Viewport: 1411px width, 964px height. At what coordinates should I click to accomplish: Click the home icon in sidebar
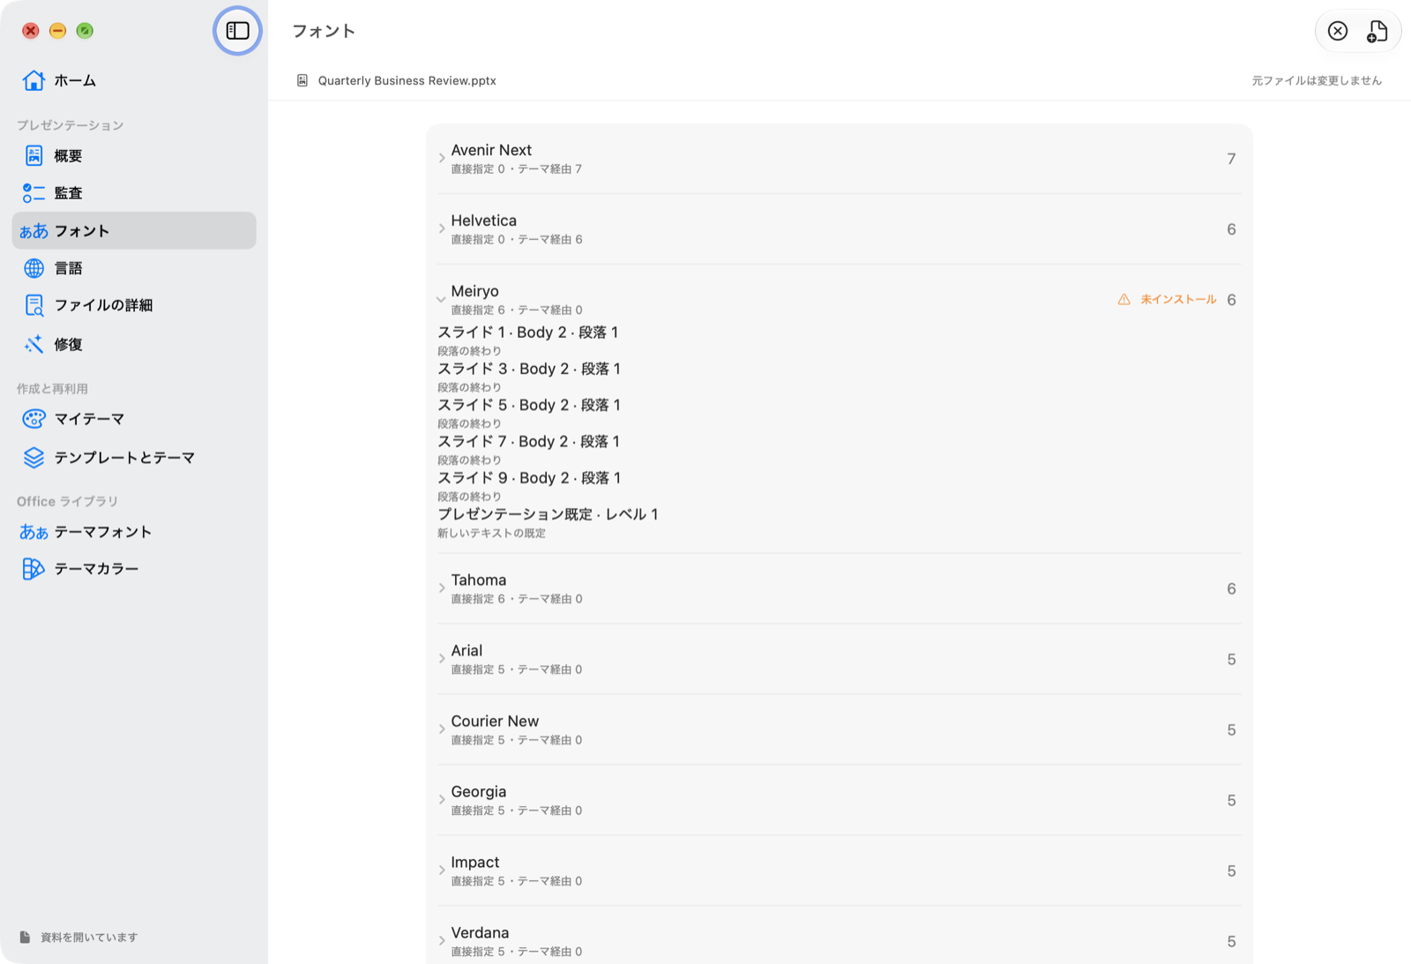coord(34,80)
